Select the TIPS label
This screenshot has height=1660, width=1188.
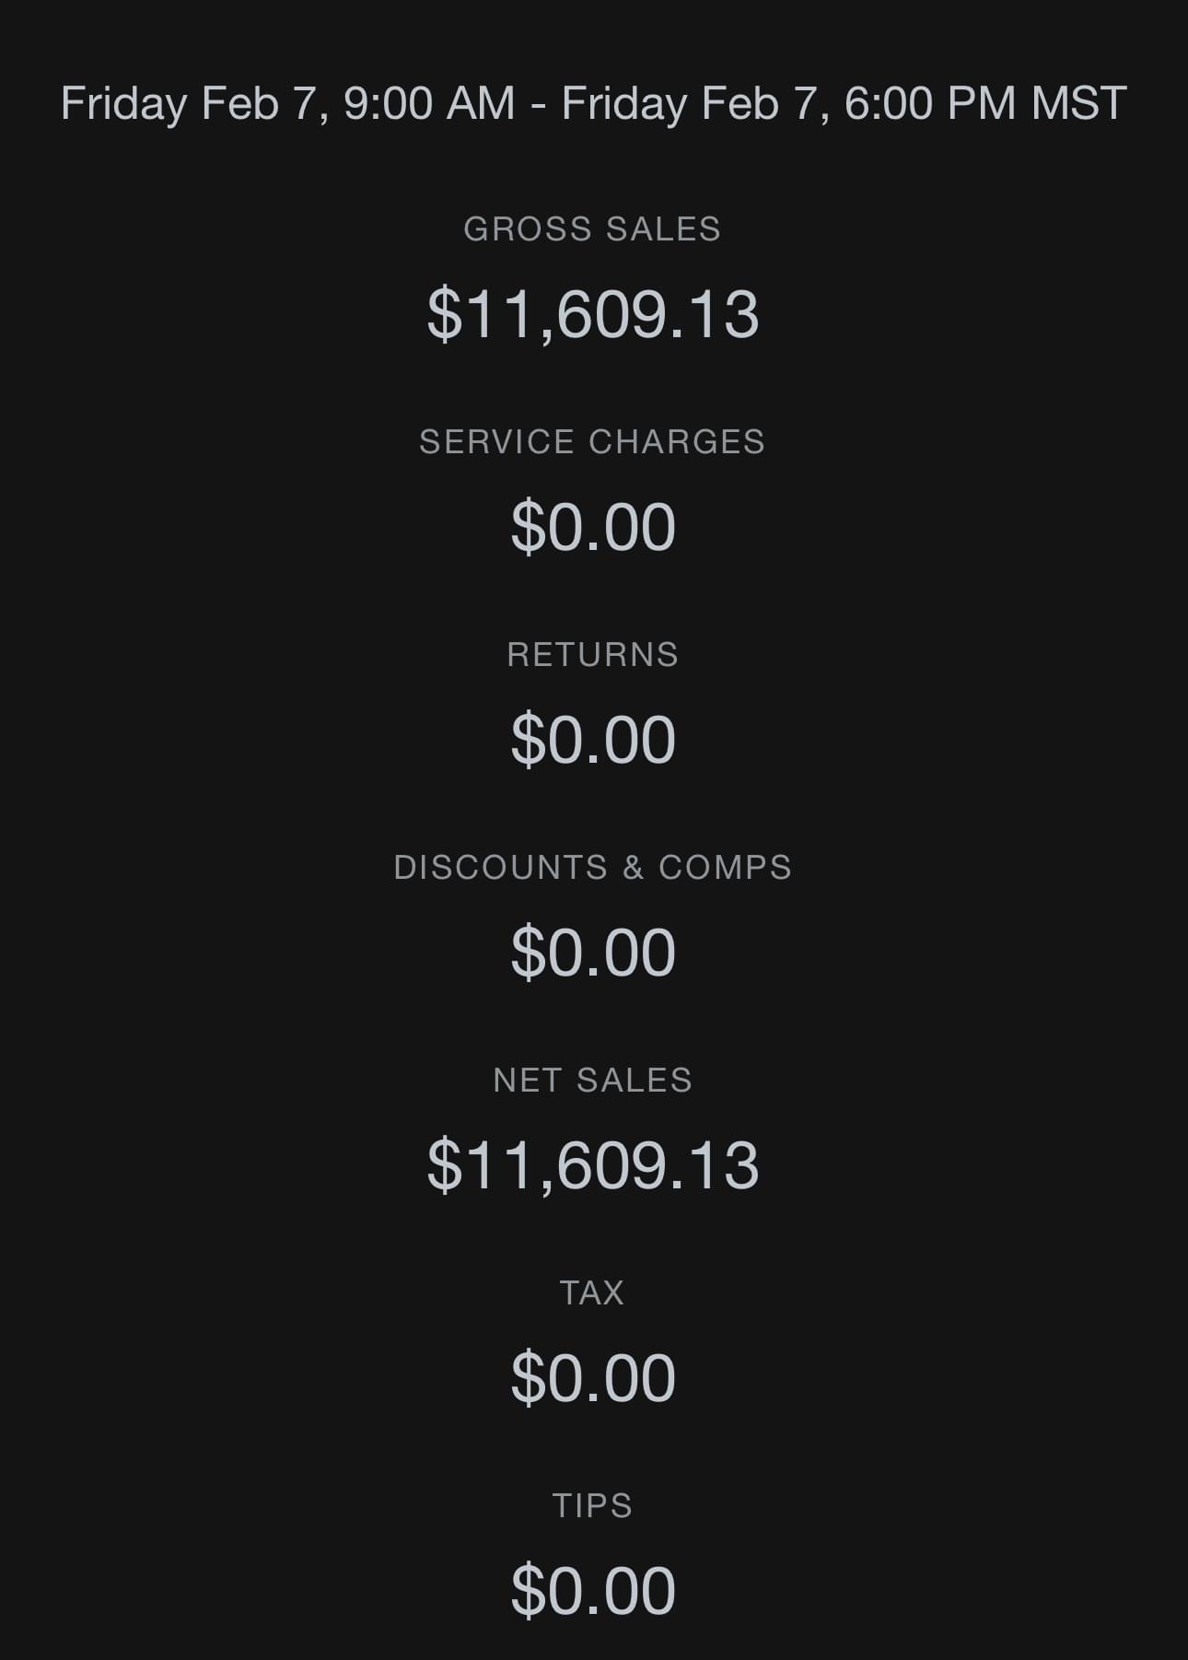coord(592,1506)
